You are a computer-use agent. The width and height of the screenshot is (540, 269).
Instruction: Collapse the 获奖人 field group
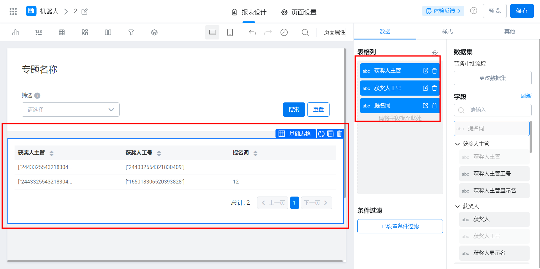[457, 206]
